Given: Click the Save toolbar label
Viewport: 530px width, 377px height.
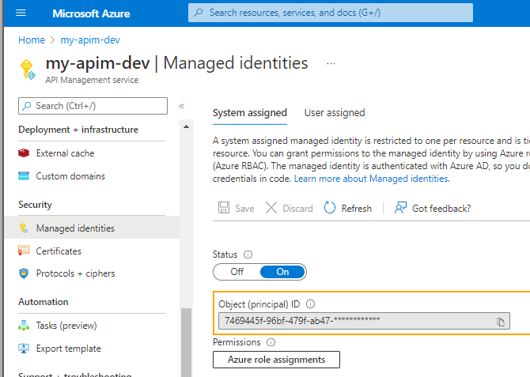Looking at the screenshot, I should click(244, 209).
